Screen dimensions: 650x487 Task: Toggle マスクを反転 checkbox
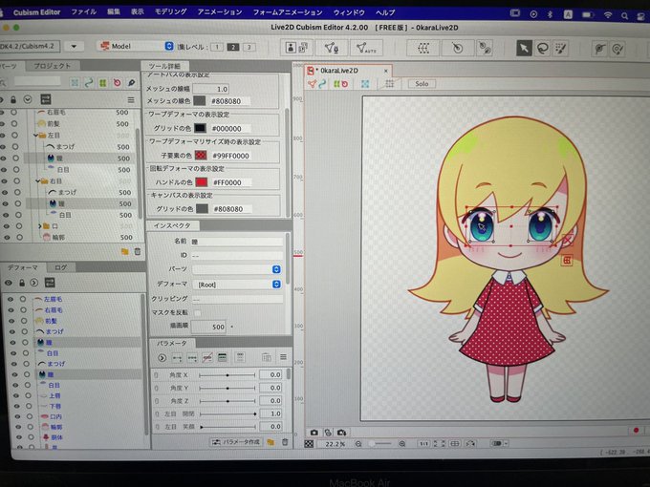pyautogui.click(x=198, y=312)
